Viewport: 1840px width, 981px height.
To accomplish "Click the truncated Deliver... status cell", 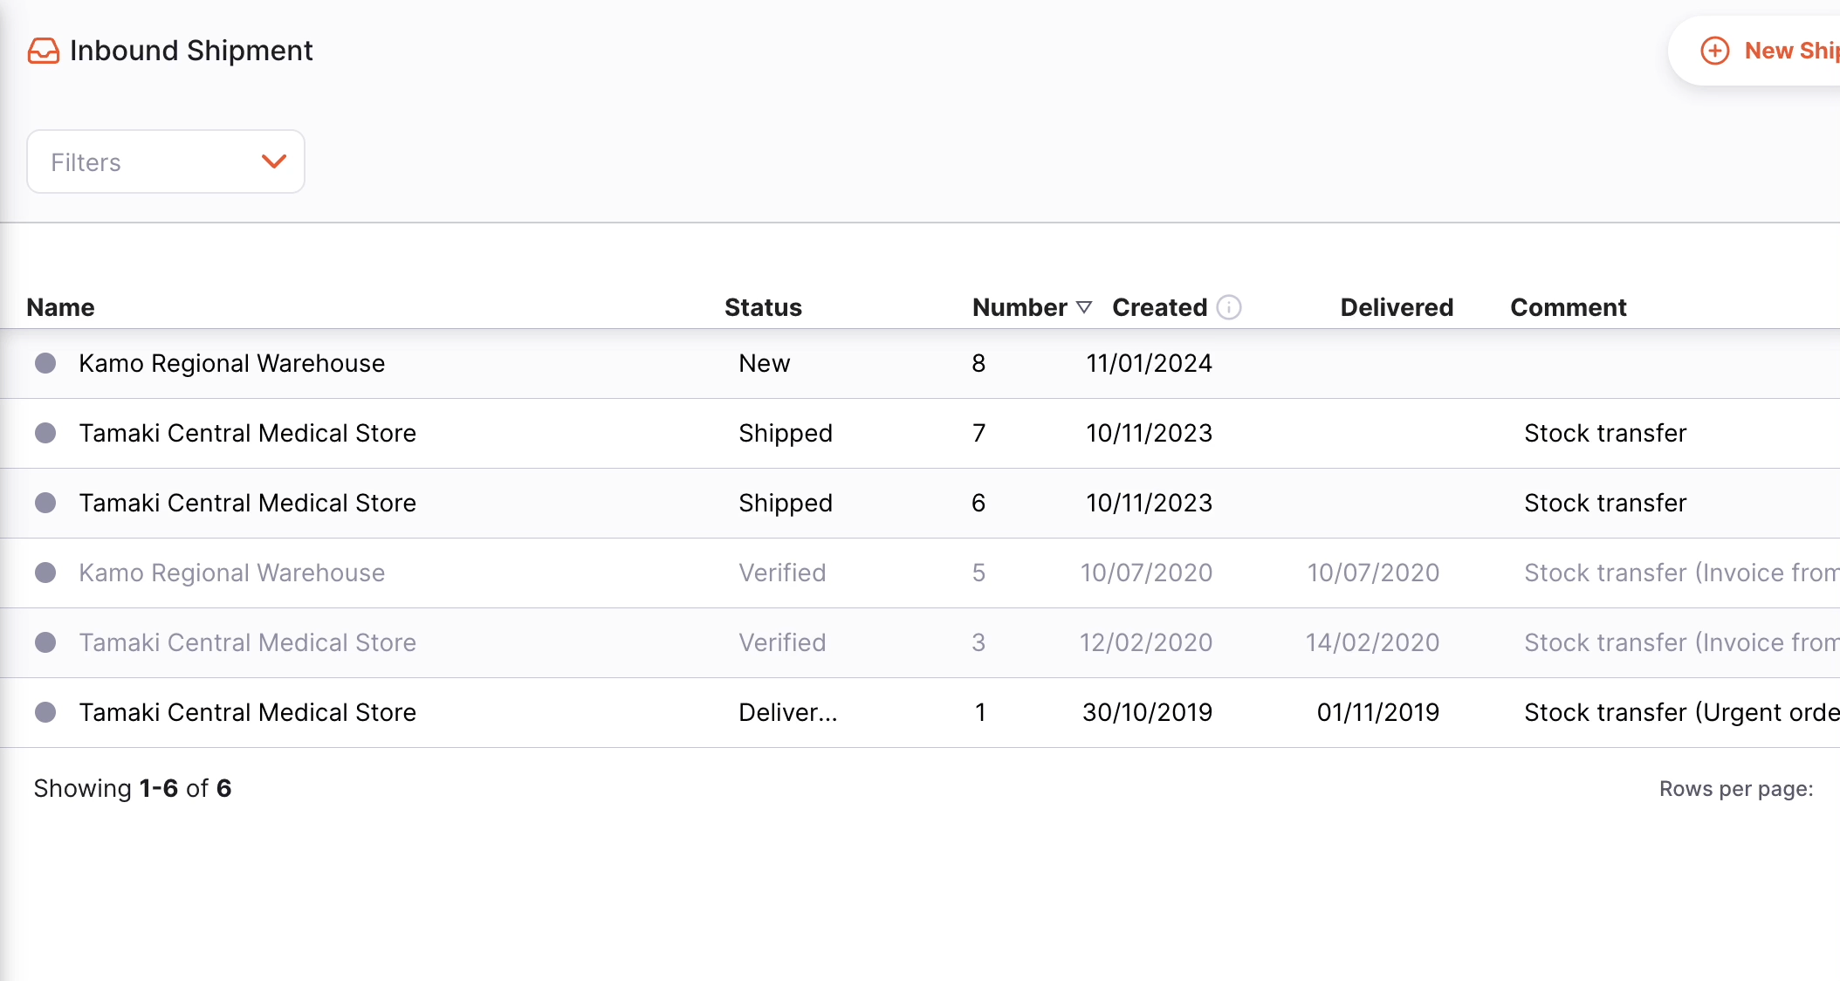I will 788,712.
